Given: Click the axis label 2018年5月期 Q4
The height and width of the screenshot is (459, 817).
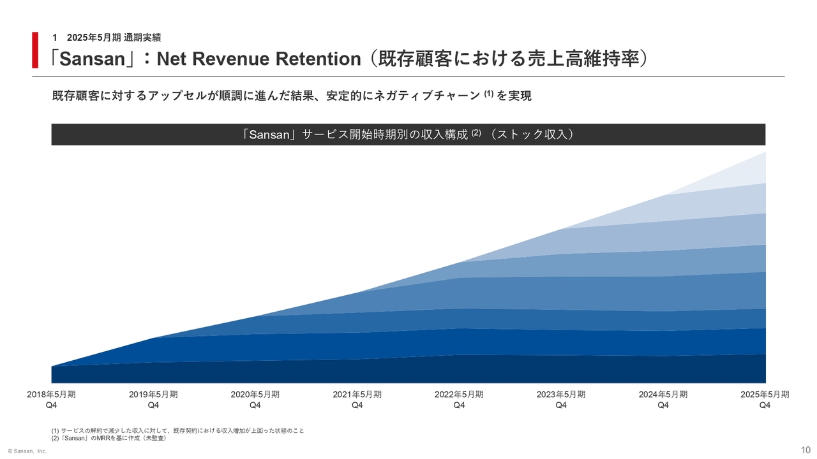Looking at the screenshot, I should pyautogui.click(x=51, y=400).
